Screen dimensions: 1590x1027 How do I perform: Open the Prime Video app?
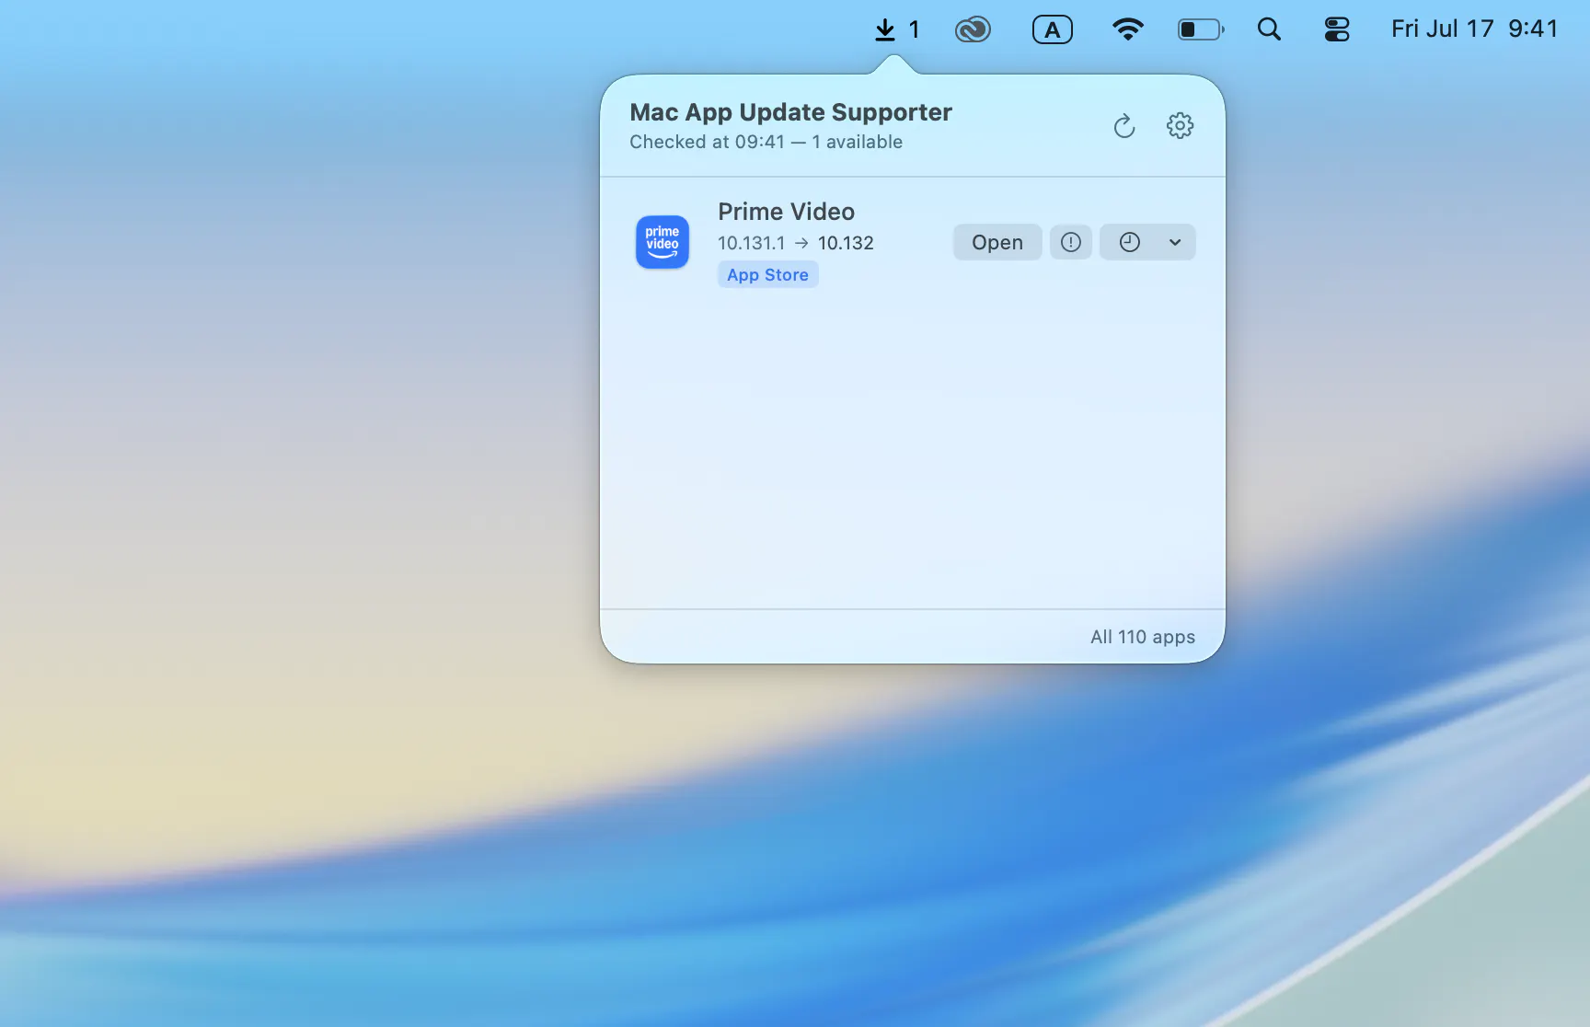pyautogui.click(x=997, y=242)
